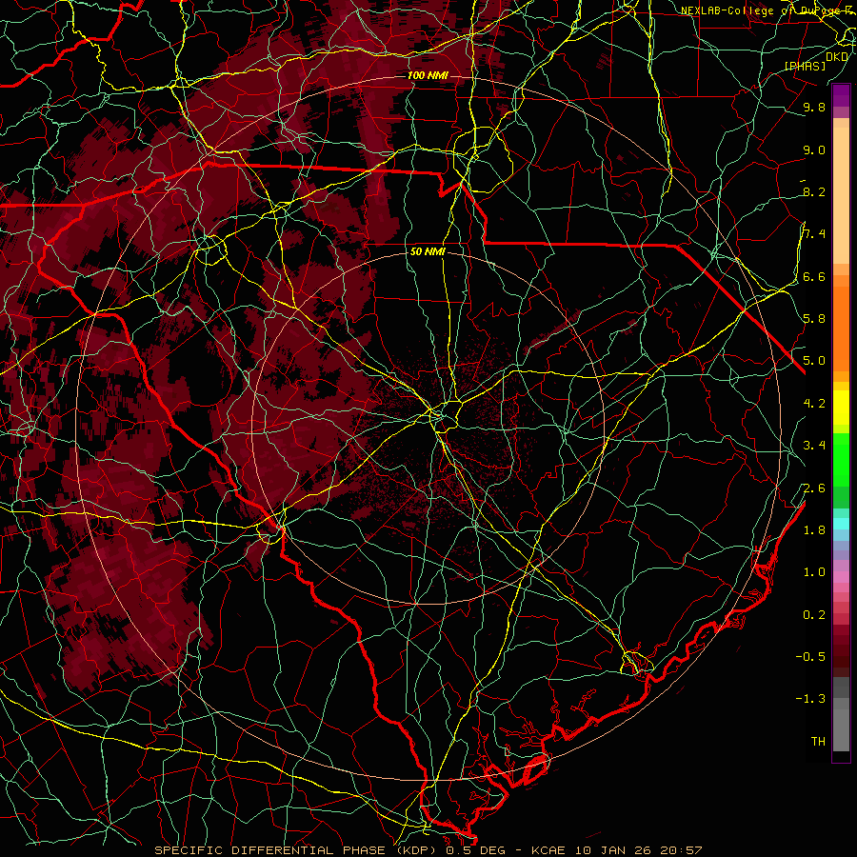This screenshot has width=857, height=857.
Task: Click the 8.2 value on color scale
Action: coord(814,191)
